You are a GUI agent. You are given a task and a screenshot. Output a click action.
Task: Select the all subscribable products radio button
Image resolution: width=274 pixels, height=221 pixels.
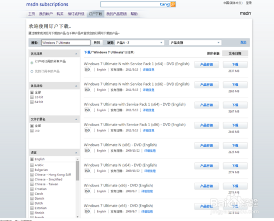[32, 63]
